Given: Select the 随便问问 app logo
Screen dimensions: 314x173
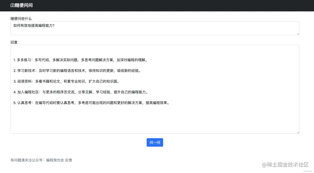Looking at the screenshot, I should [x=22, y=5].
